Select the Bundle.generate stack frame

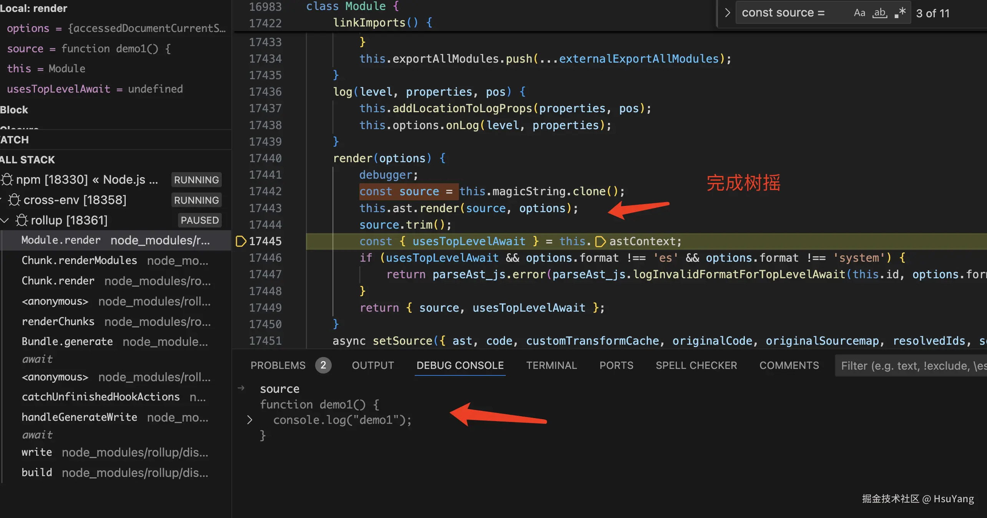(x=67, y=342)
